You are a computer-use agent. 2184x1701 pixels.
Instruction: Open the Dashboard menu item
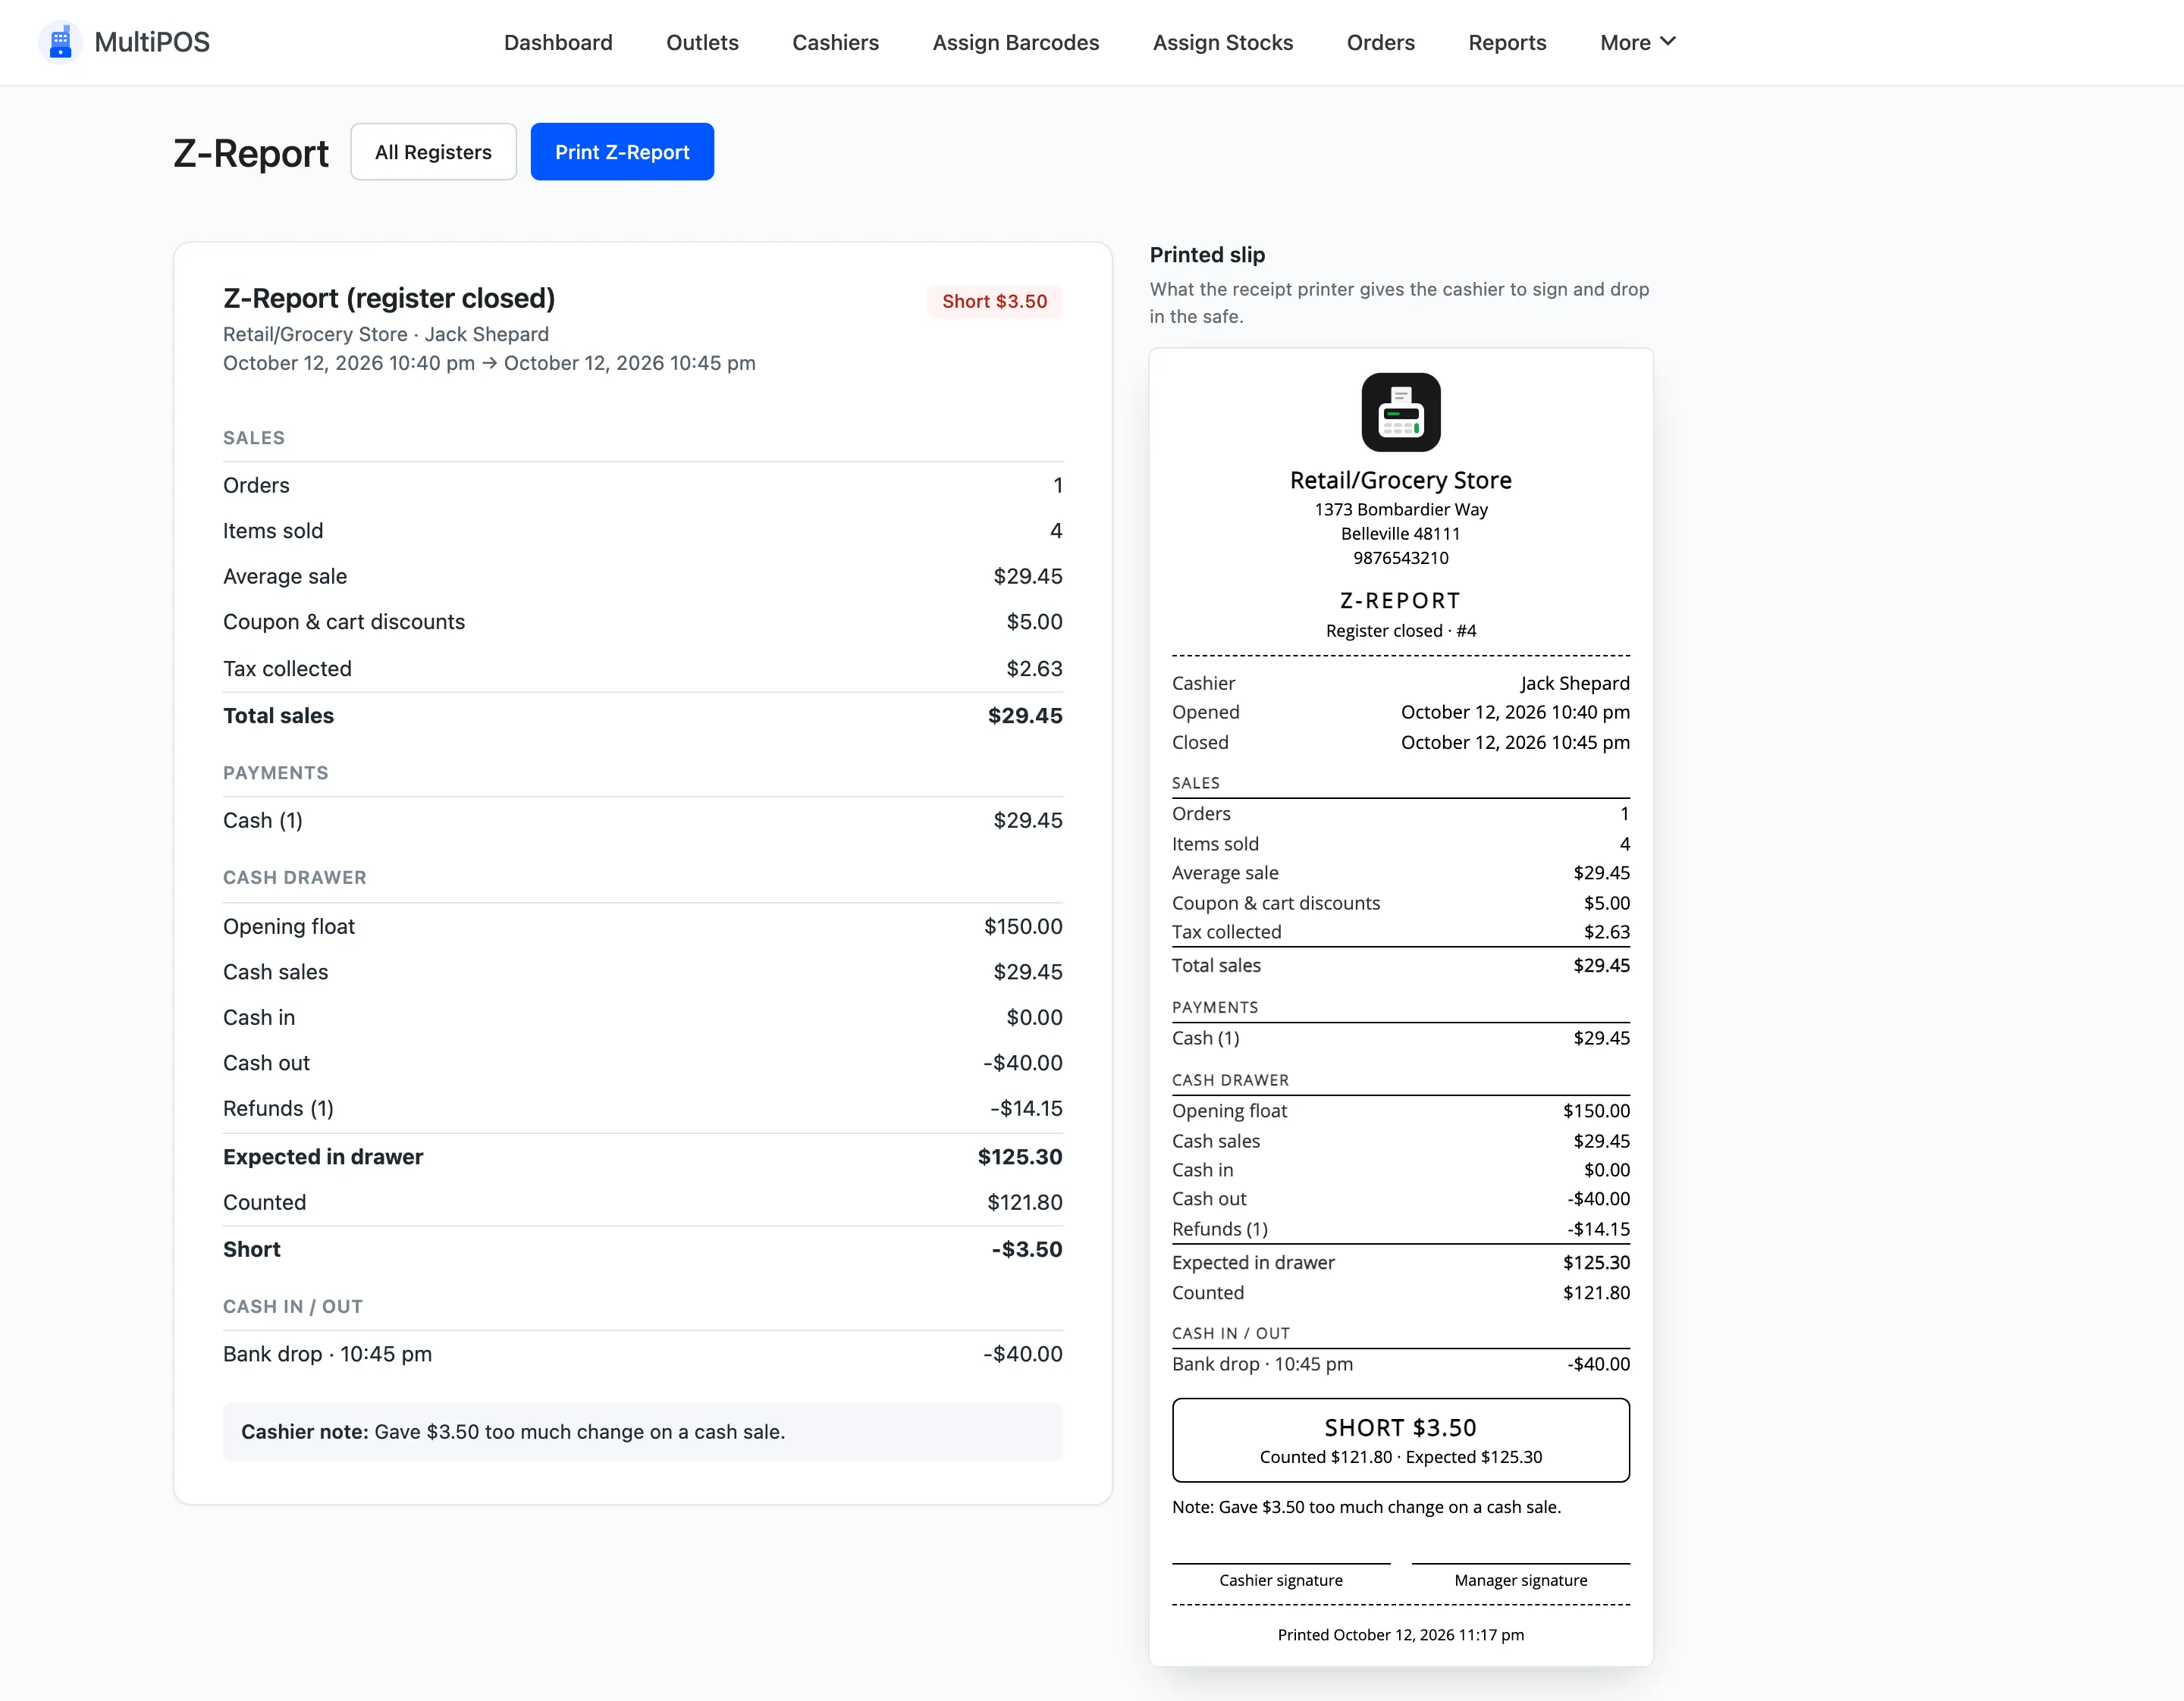[x=558, y=42]
